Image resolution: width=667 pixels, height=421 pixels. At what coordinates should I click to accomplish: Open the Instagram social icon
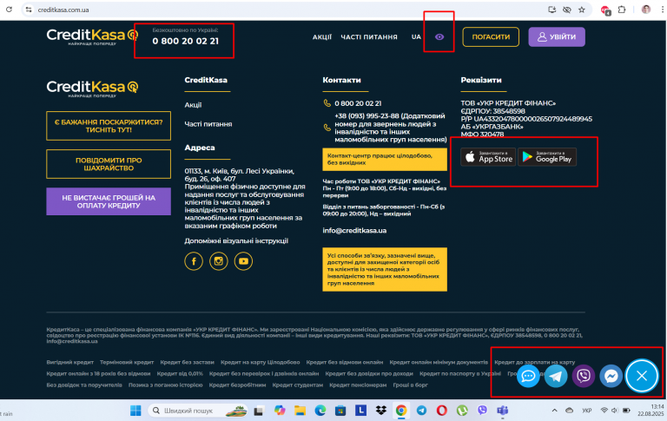click(x=219, y=261)
